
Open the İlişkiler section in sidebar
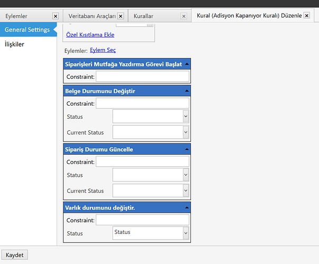[14, 44]
